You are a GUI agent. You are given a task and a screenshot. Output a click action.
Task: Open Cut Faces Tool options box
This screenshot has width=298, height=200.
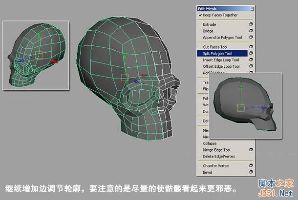tap(251, 47)
